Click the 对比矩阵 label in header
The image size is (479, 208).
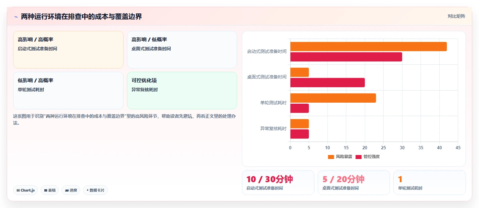456,16
